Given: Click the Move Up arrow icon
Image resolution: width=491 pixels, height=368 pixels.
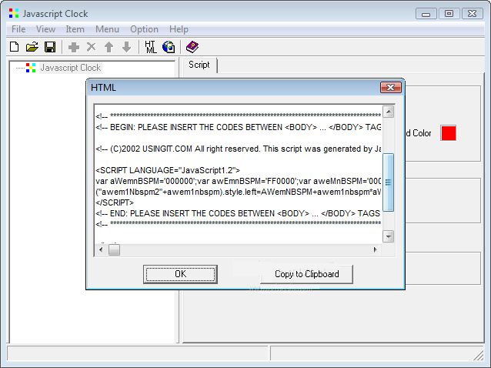Looking at the screenshot, I should coord(109,47).
